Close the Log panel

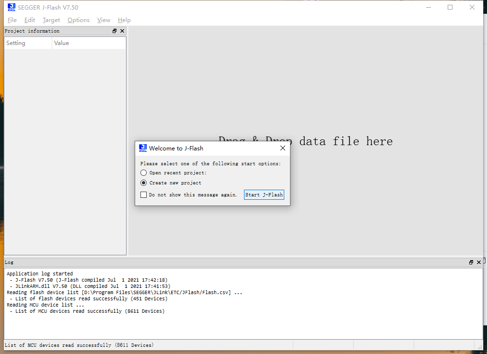tap(479, 263)
